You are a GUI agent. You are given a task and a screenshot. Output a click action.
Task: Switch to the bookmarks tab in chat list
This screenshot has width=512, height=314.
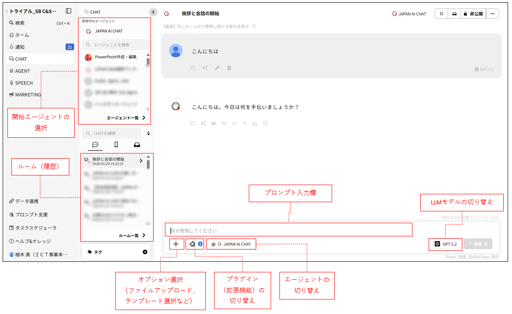click(x=116, y=145)
